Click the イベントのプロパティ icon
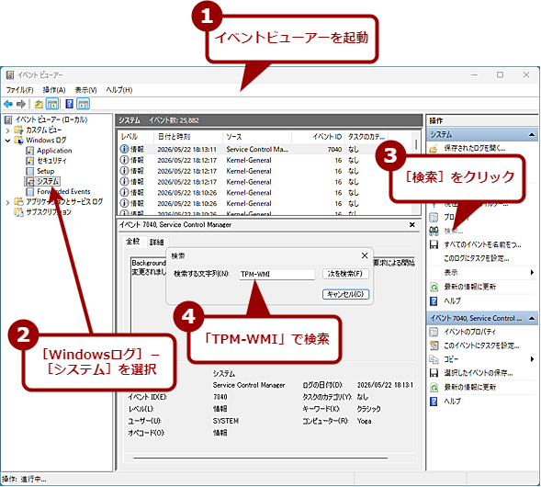This screenshot has height=487, width=541. 434,332
